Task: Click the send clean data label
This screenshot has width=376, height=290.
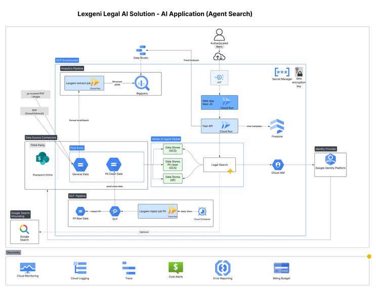Action: point(114,186)
